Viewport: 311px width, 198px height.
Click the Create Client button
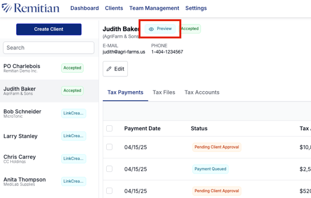pos(49,29)
